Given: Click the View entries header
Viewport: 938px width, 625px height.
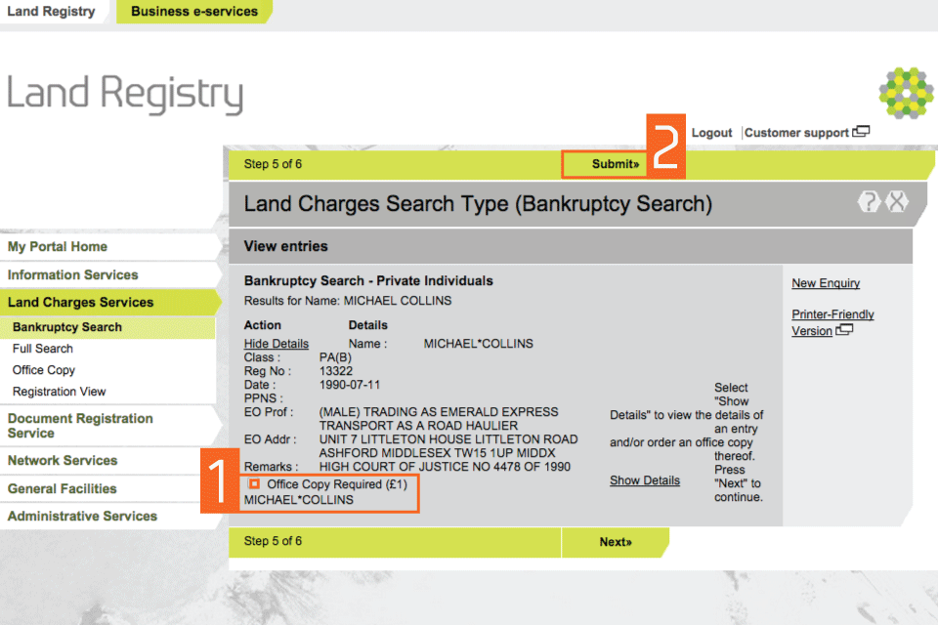Looking at the screenshot, I should coord(285,246).
